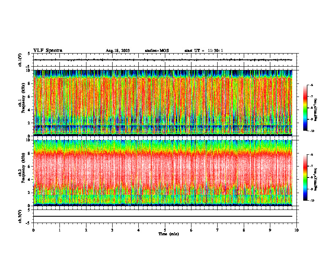Click the "10" kHz tick of ch.2 spectrogram
This screenshot has height=258, width=334.
pos(29,140)
